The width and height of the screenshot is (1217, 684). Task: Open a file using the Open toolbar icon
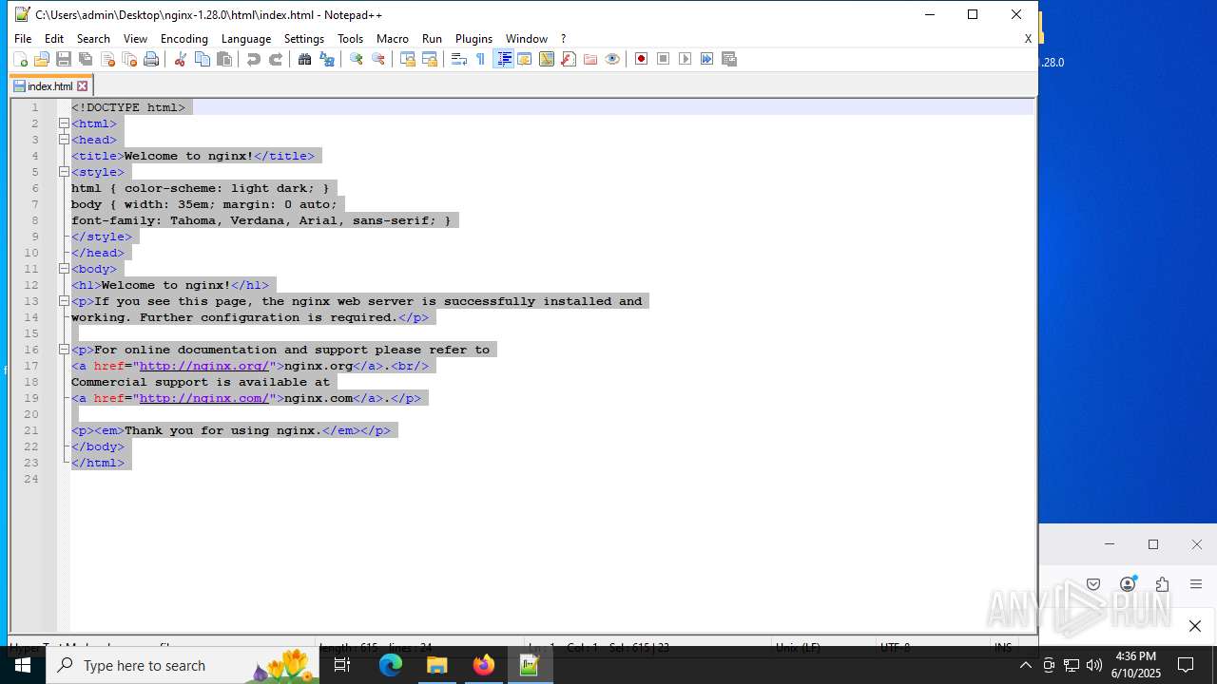pyautogui.click(x=41, y=59)
